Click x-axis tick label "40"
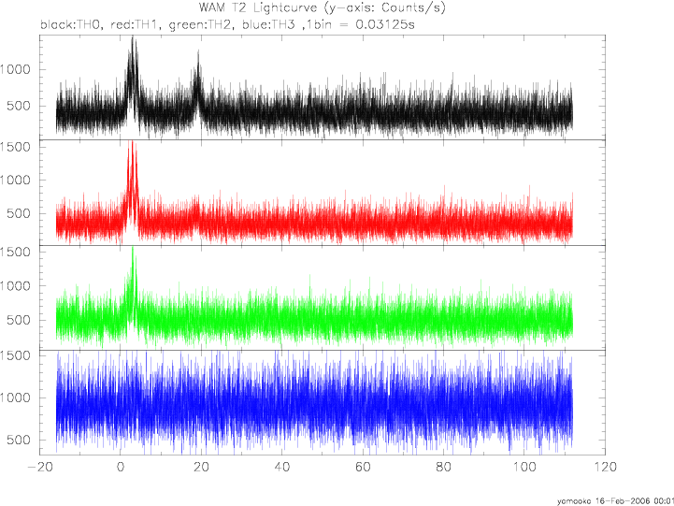The height and width of the screenshot is (506, 674). [x=282, y=467]
